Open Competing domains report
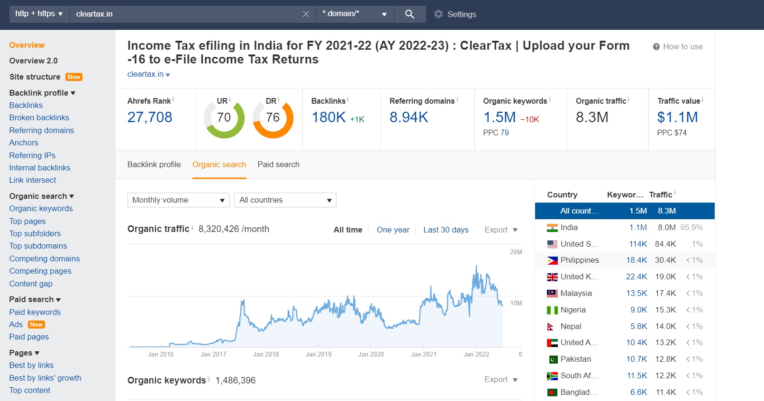Image resolution: width=764 pixels, height=401 pixels. 45,258
